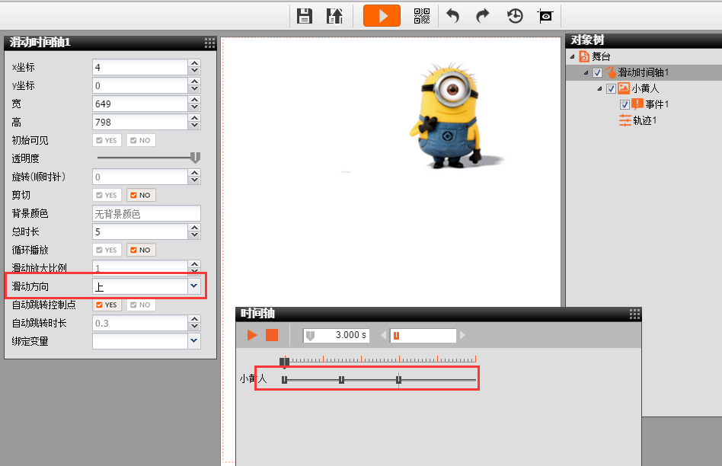Set 初始可见 to NO

[141, 140]
